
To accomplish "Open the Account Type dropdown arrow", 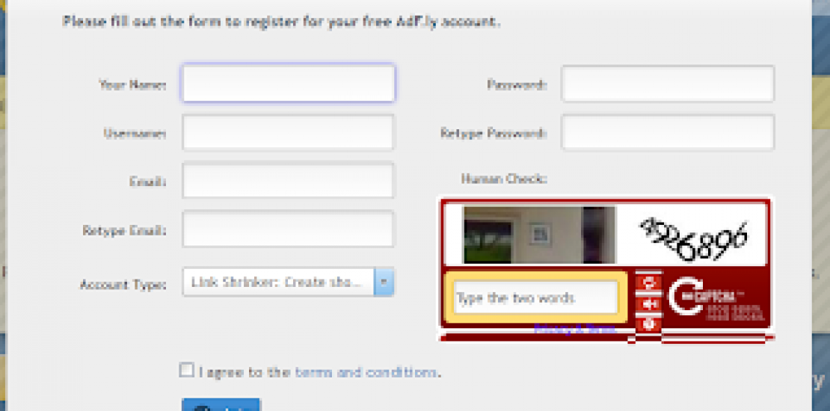I will tap(384, 282).
